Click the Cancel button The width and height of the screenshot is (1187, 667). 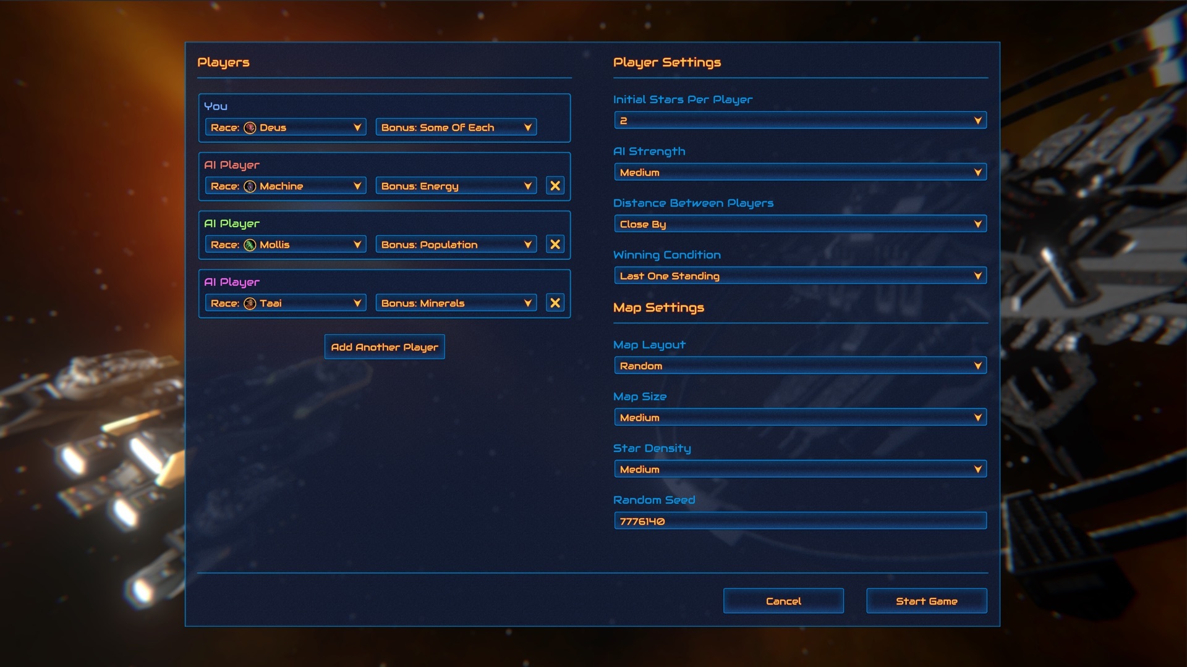click(x=783, y=601)
